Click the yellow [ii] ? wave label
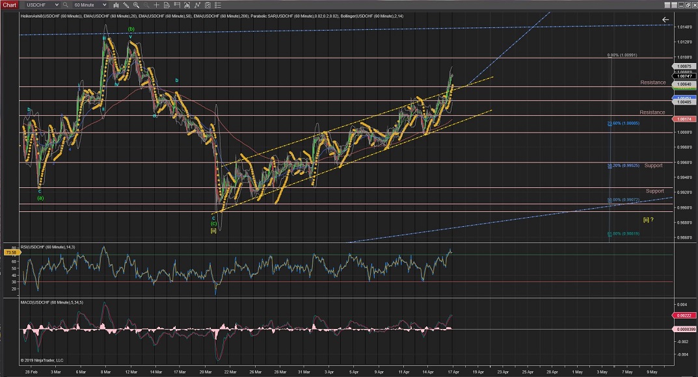 [x=648, y=220]
